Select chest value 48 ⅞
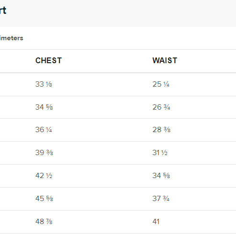 (44, 222)
